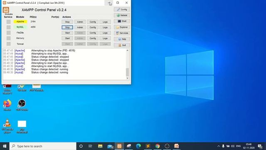Open MySQL Config options
Viewport: 266px width, 150px height.
click(93, 27)
